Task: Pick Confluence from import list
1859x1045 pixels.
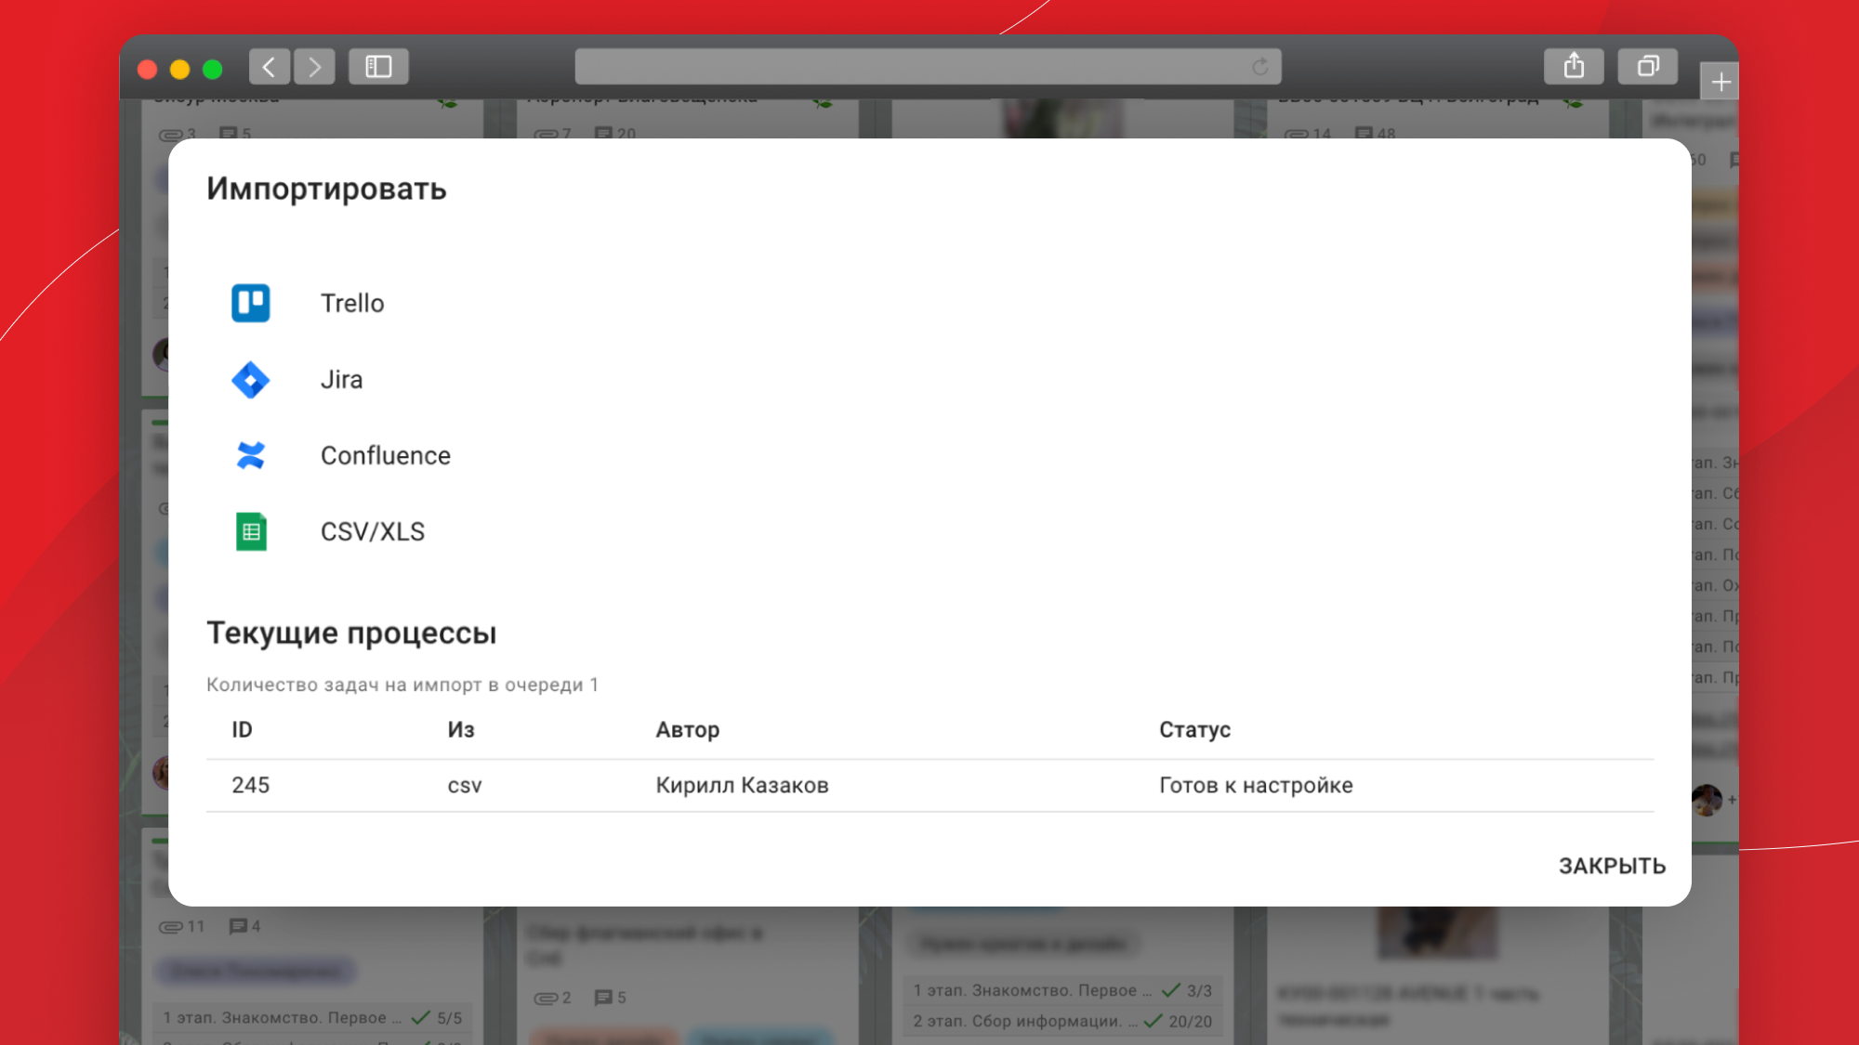Action: (x=385, y=456)
